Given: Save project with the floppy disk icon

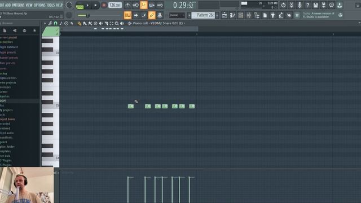Looking at the screenshot, I should coord(316,5).
